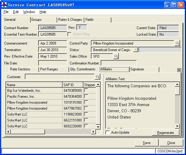Expand the Status dropdown arrow

coord(135,50)
